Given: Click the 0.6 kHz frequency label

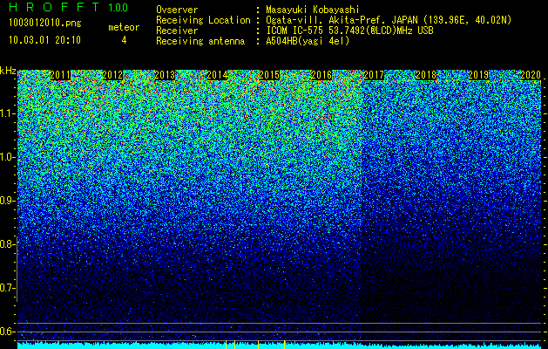Looking at the screenshot, I should [x=7, y=332].
